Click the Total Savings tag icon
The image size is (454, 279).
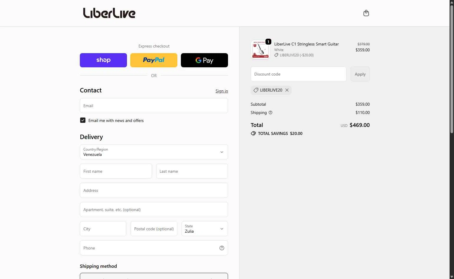pyautogui.click(x=253, y=133)
